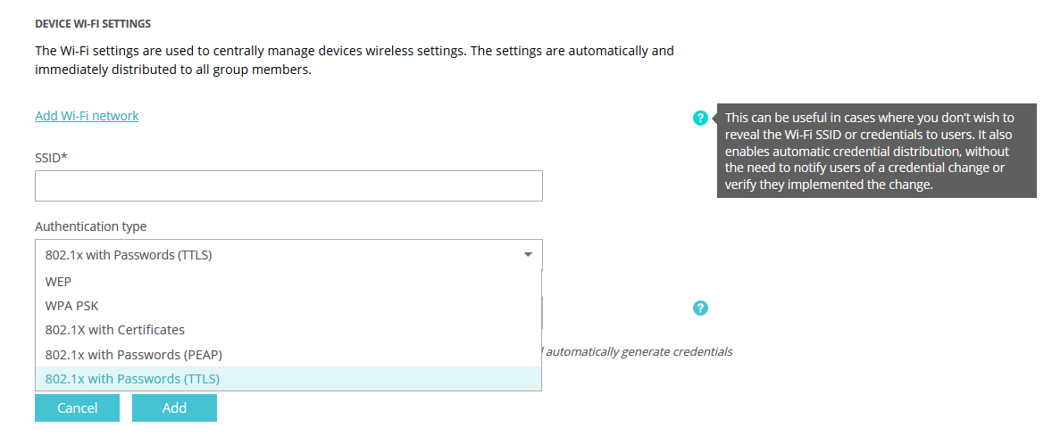Image resolution: width=1052 pixels, height=436 pixels.
Task: Select 802.1X with Certificates option
Action: pyautogui.click(x=115, y=330)
